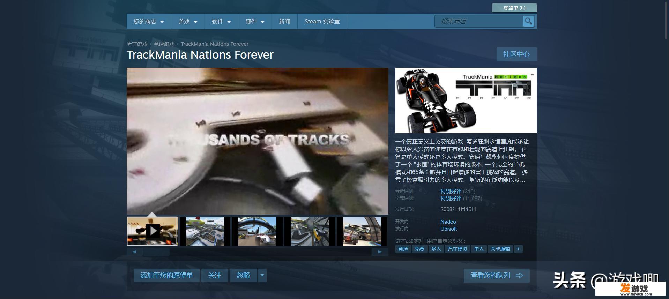Click the 愿望单 (5) button
669x299 pixels.
click(x=514, y=8)
